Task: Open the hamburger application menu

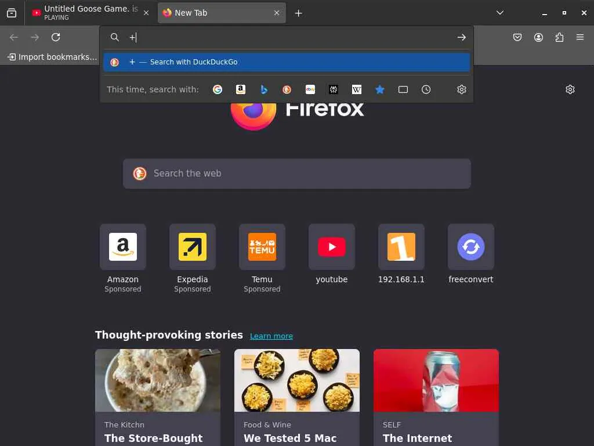Action: click(x=580, y=37)
